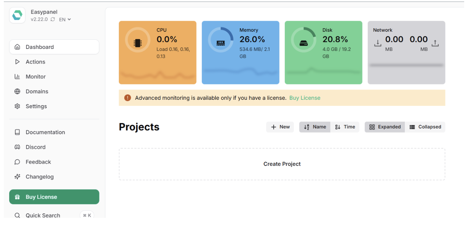Screen dimensions: 468x237
Task: Click the warning icon in license banner
Action: (x=128, y=98)
